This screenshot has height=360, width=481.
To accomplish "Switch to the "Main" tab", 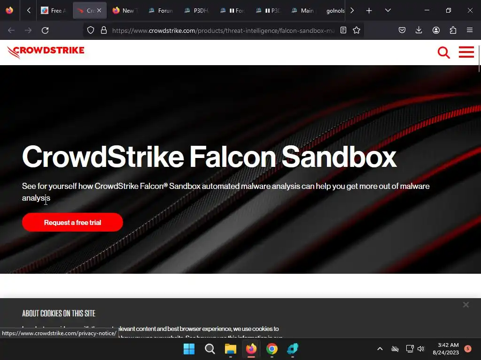I will point(303,10).
